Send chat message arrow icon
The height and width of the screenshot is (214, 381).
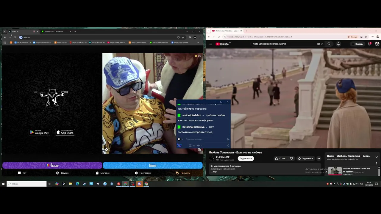tap(228, 139)
